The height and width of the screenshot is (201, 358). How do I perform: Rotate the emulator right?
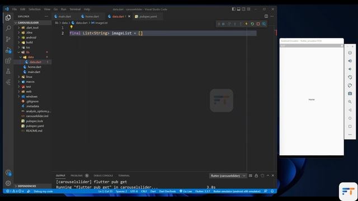pyautogui.click(x=350, y=85)
